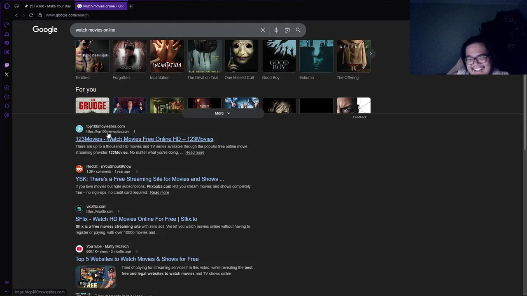Open the sidebar three-dot setup menu
Viewport: 527px width, 296px height.
pos(7,291)
